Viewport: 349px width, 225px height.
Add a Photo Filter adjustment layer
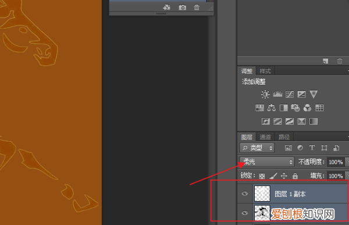tap(295, 108)
